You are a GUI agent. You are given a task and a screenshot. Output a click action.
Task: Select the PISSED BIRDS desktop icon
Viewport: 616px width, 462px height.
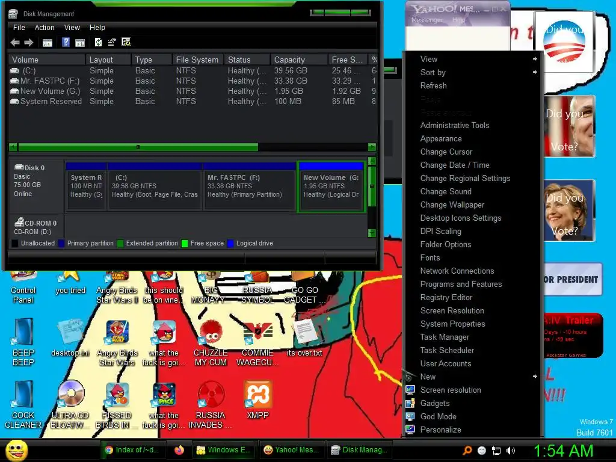pos(117,405)
